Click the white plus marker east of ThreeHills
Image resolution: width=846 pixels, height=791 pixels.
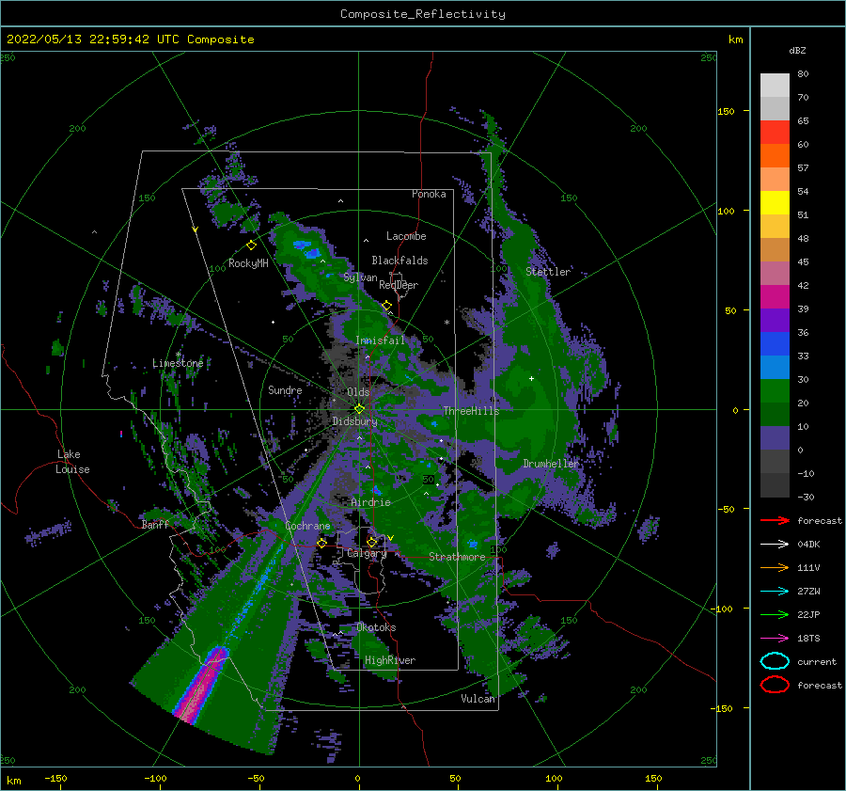(x=531, y=378)
